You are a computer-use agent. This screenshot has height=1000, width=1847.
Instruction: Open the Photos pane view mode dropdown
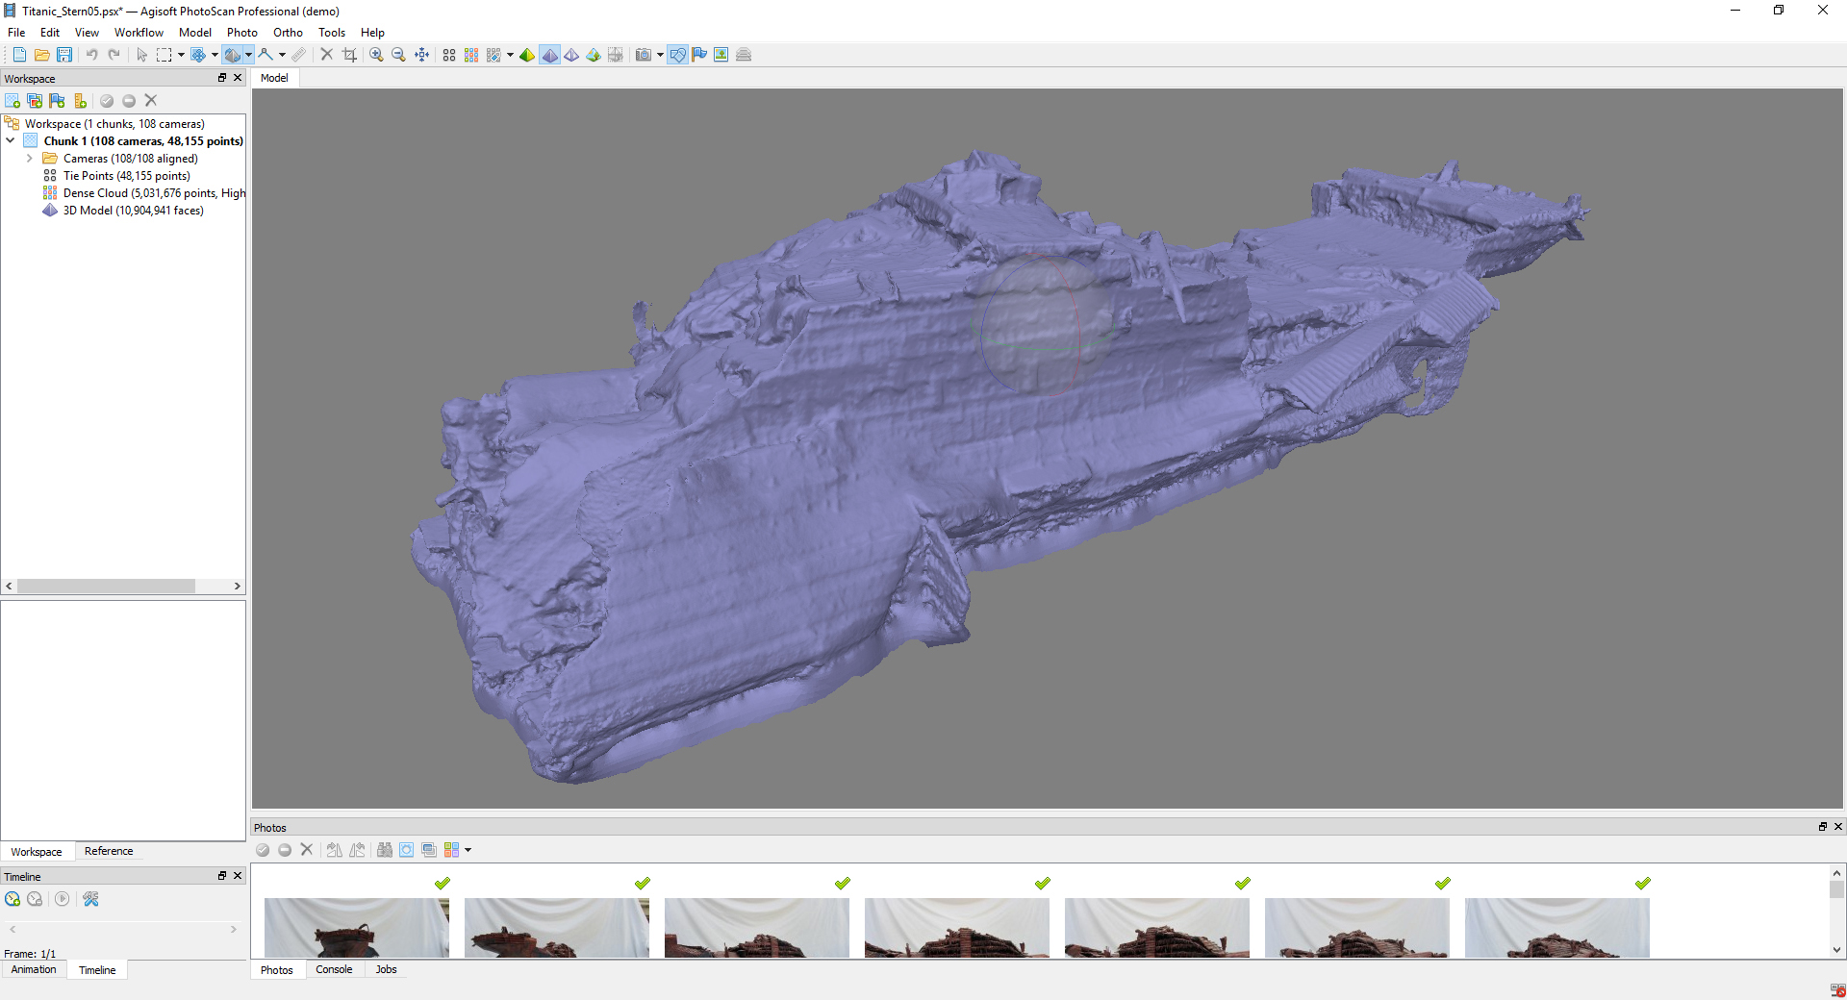(x=468, y=850)
